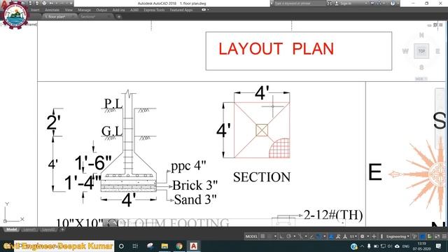Click the Sign In button

(343, 3)
